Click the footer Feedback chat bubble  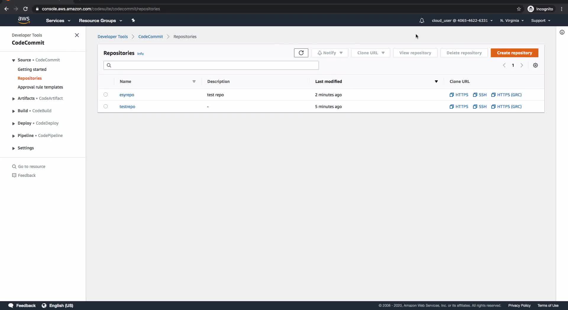click(x=11, y=306)
